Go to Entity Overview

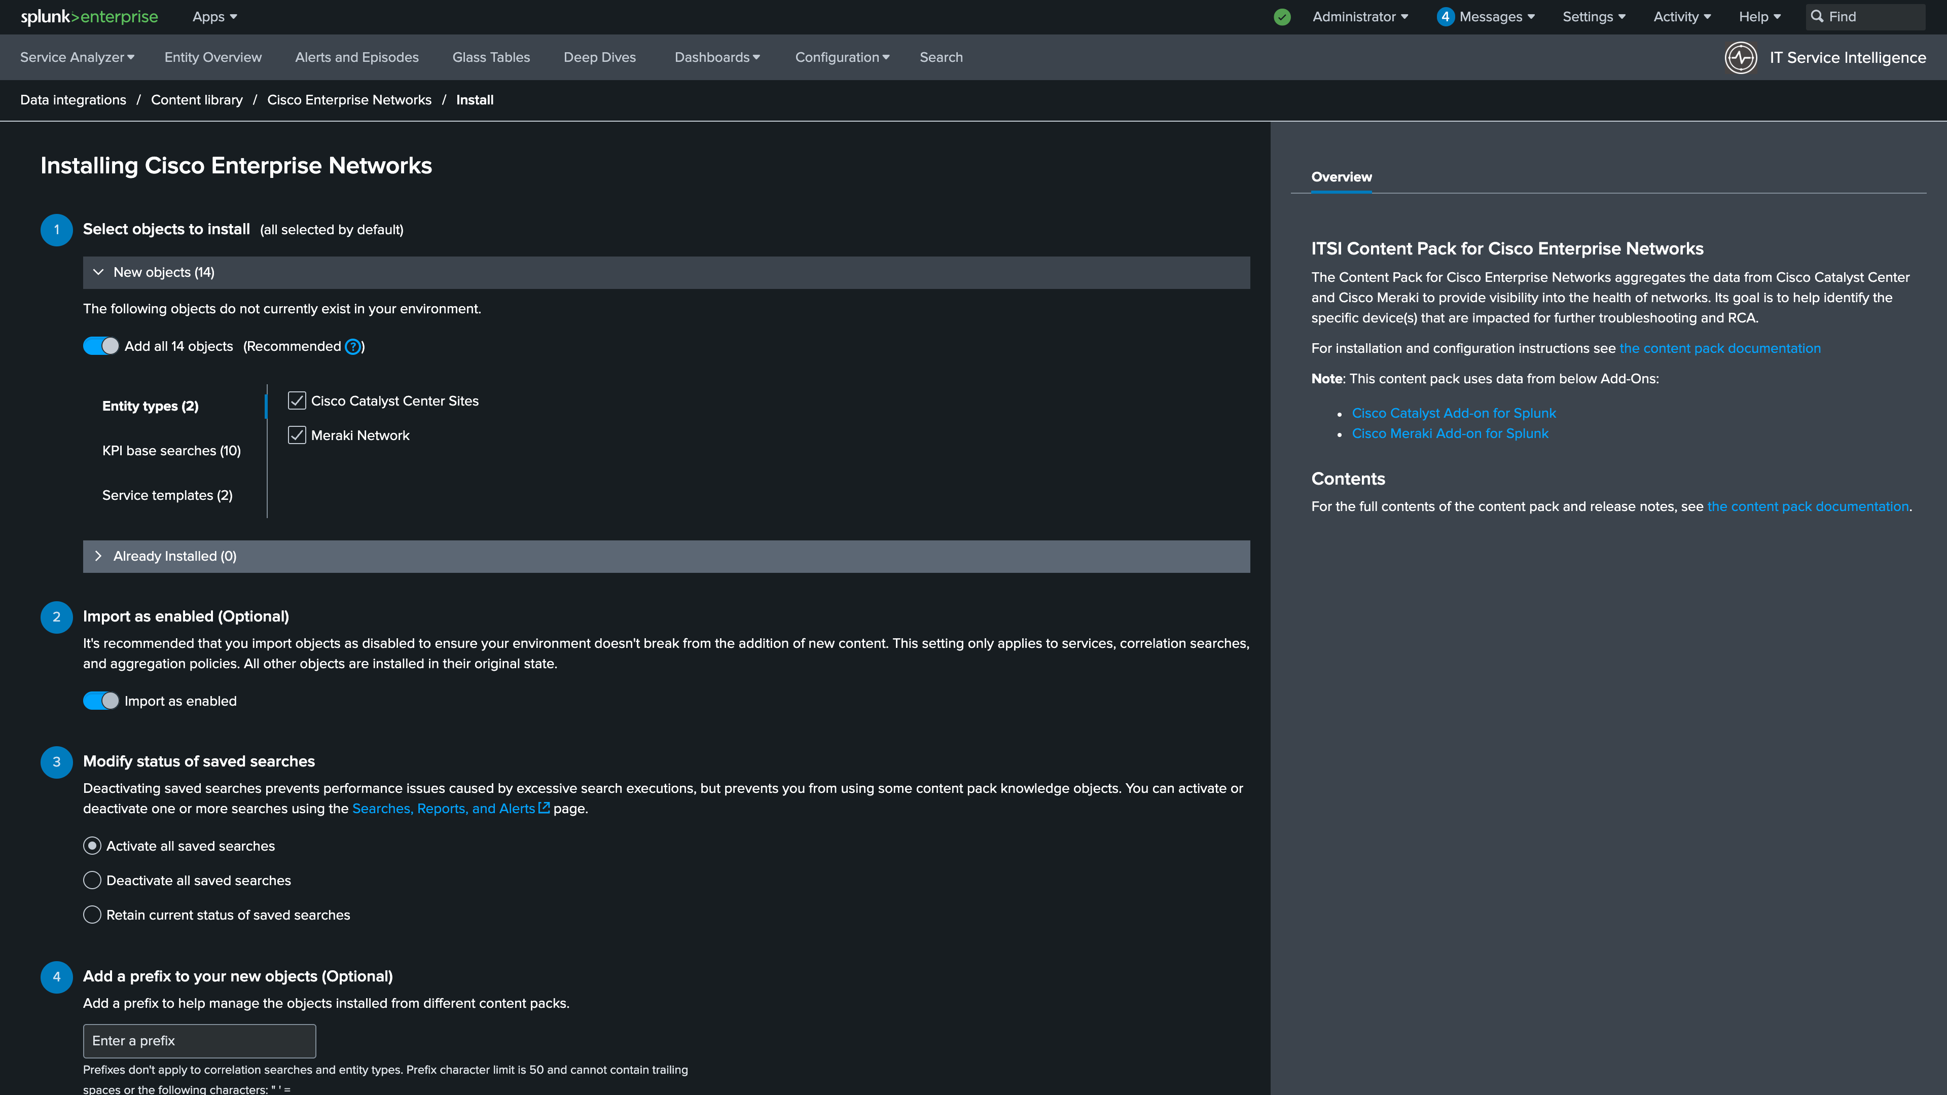213,57
